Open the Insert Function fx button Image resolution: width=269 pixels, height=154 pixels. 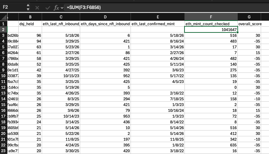pyautogui.click(x=56, y=8)
